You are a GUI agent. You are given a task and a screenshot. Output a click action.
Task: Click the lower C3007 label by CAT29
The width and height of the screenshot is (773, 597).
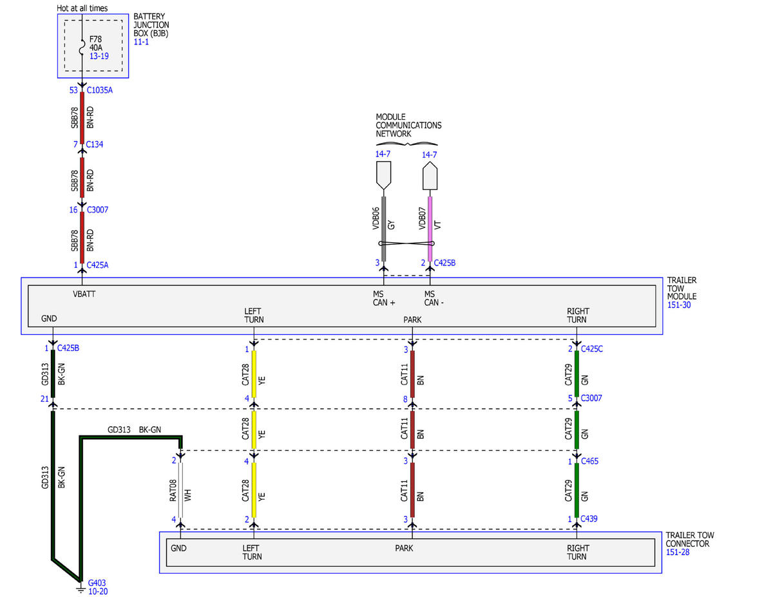click(591, 398)
